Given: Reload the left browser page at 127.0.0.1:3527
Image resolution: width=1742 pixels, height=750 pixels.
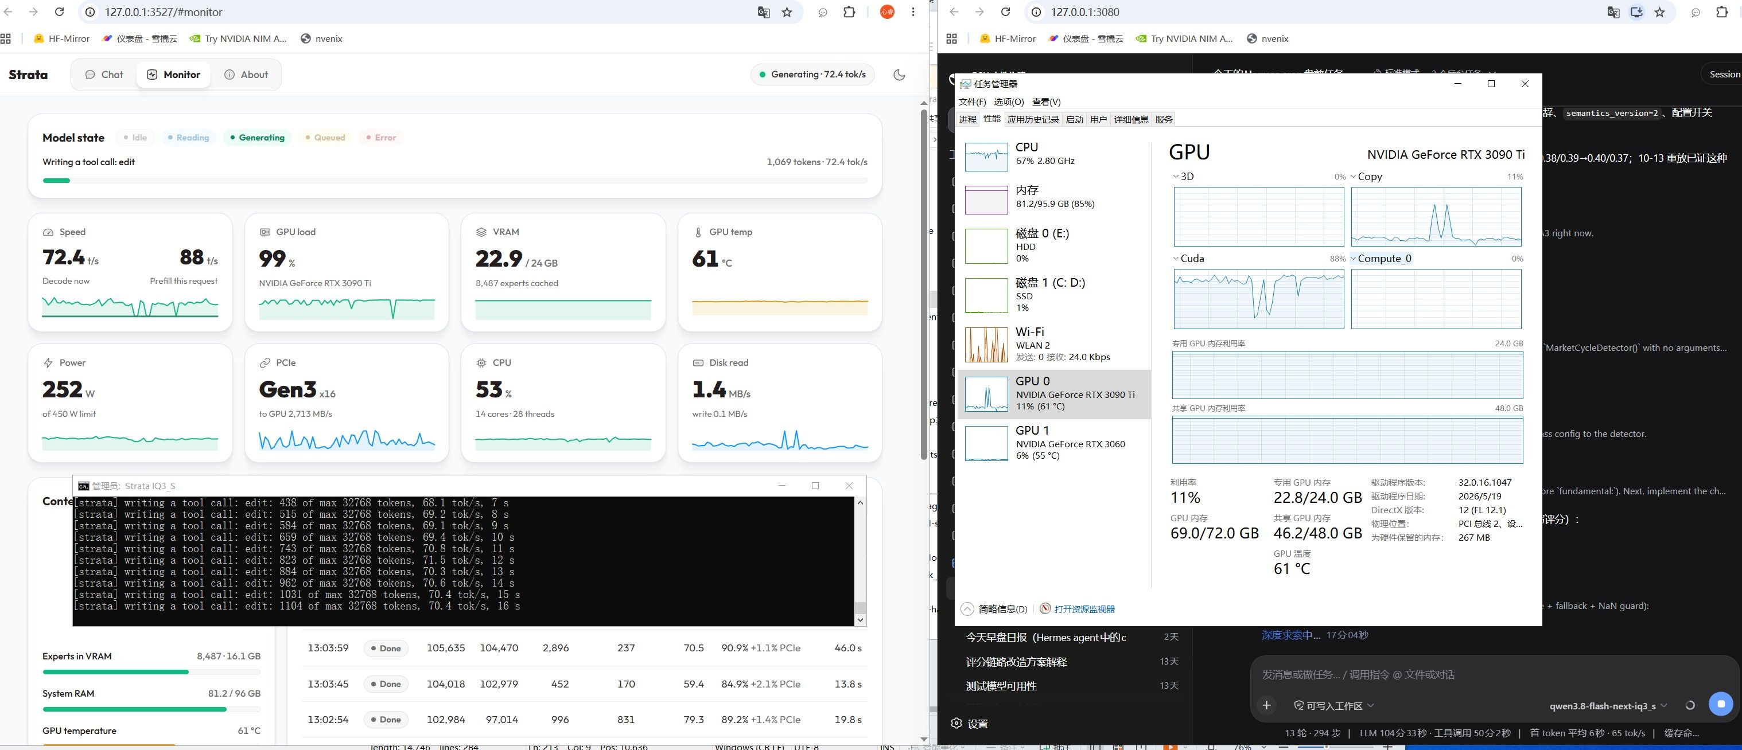Looking at the screenshot, I should (60, 12).
